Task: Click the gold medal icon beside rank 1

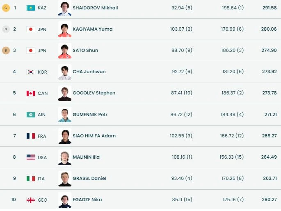Action: click(x=6, y=8)
